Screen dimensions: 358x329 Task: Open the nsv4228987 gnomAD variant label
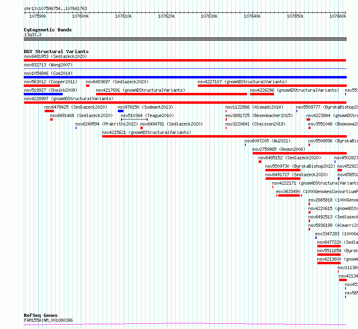[69, 99]
